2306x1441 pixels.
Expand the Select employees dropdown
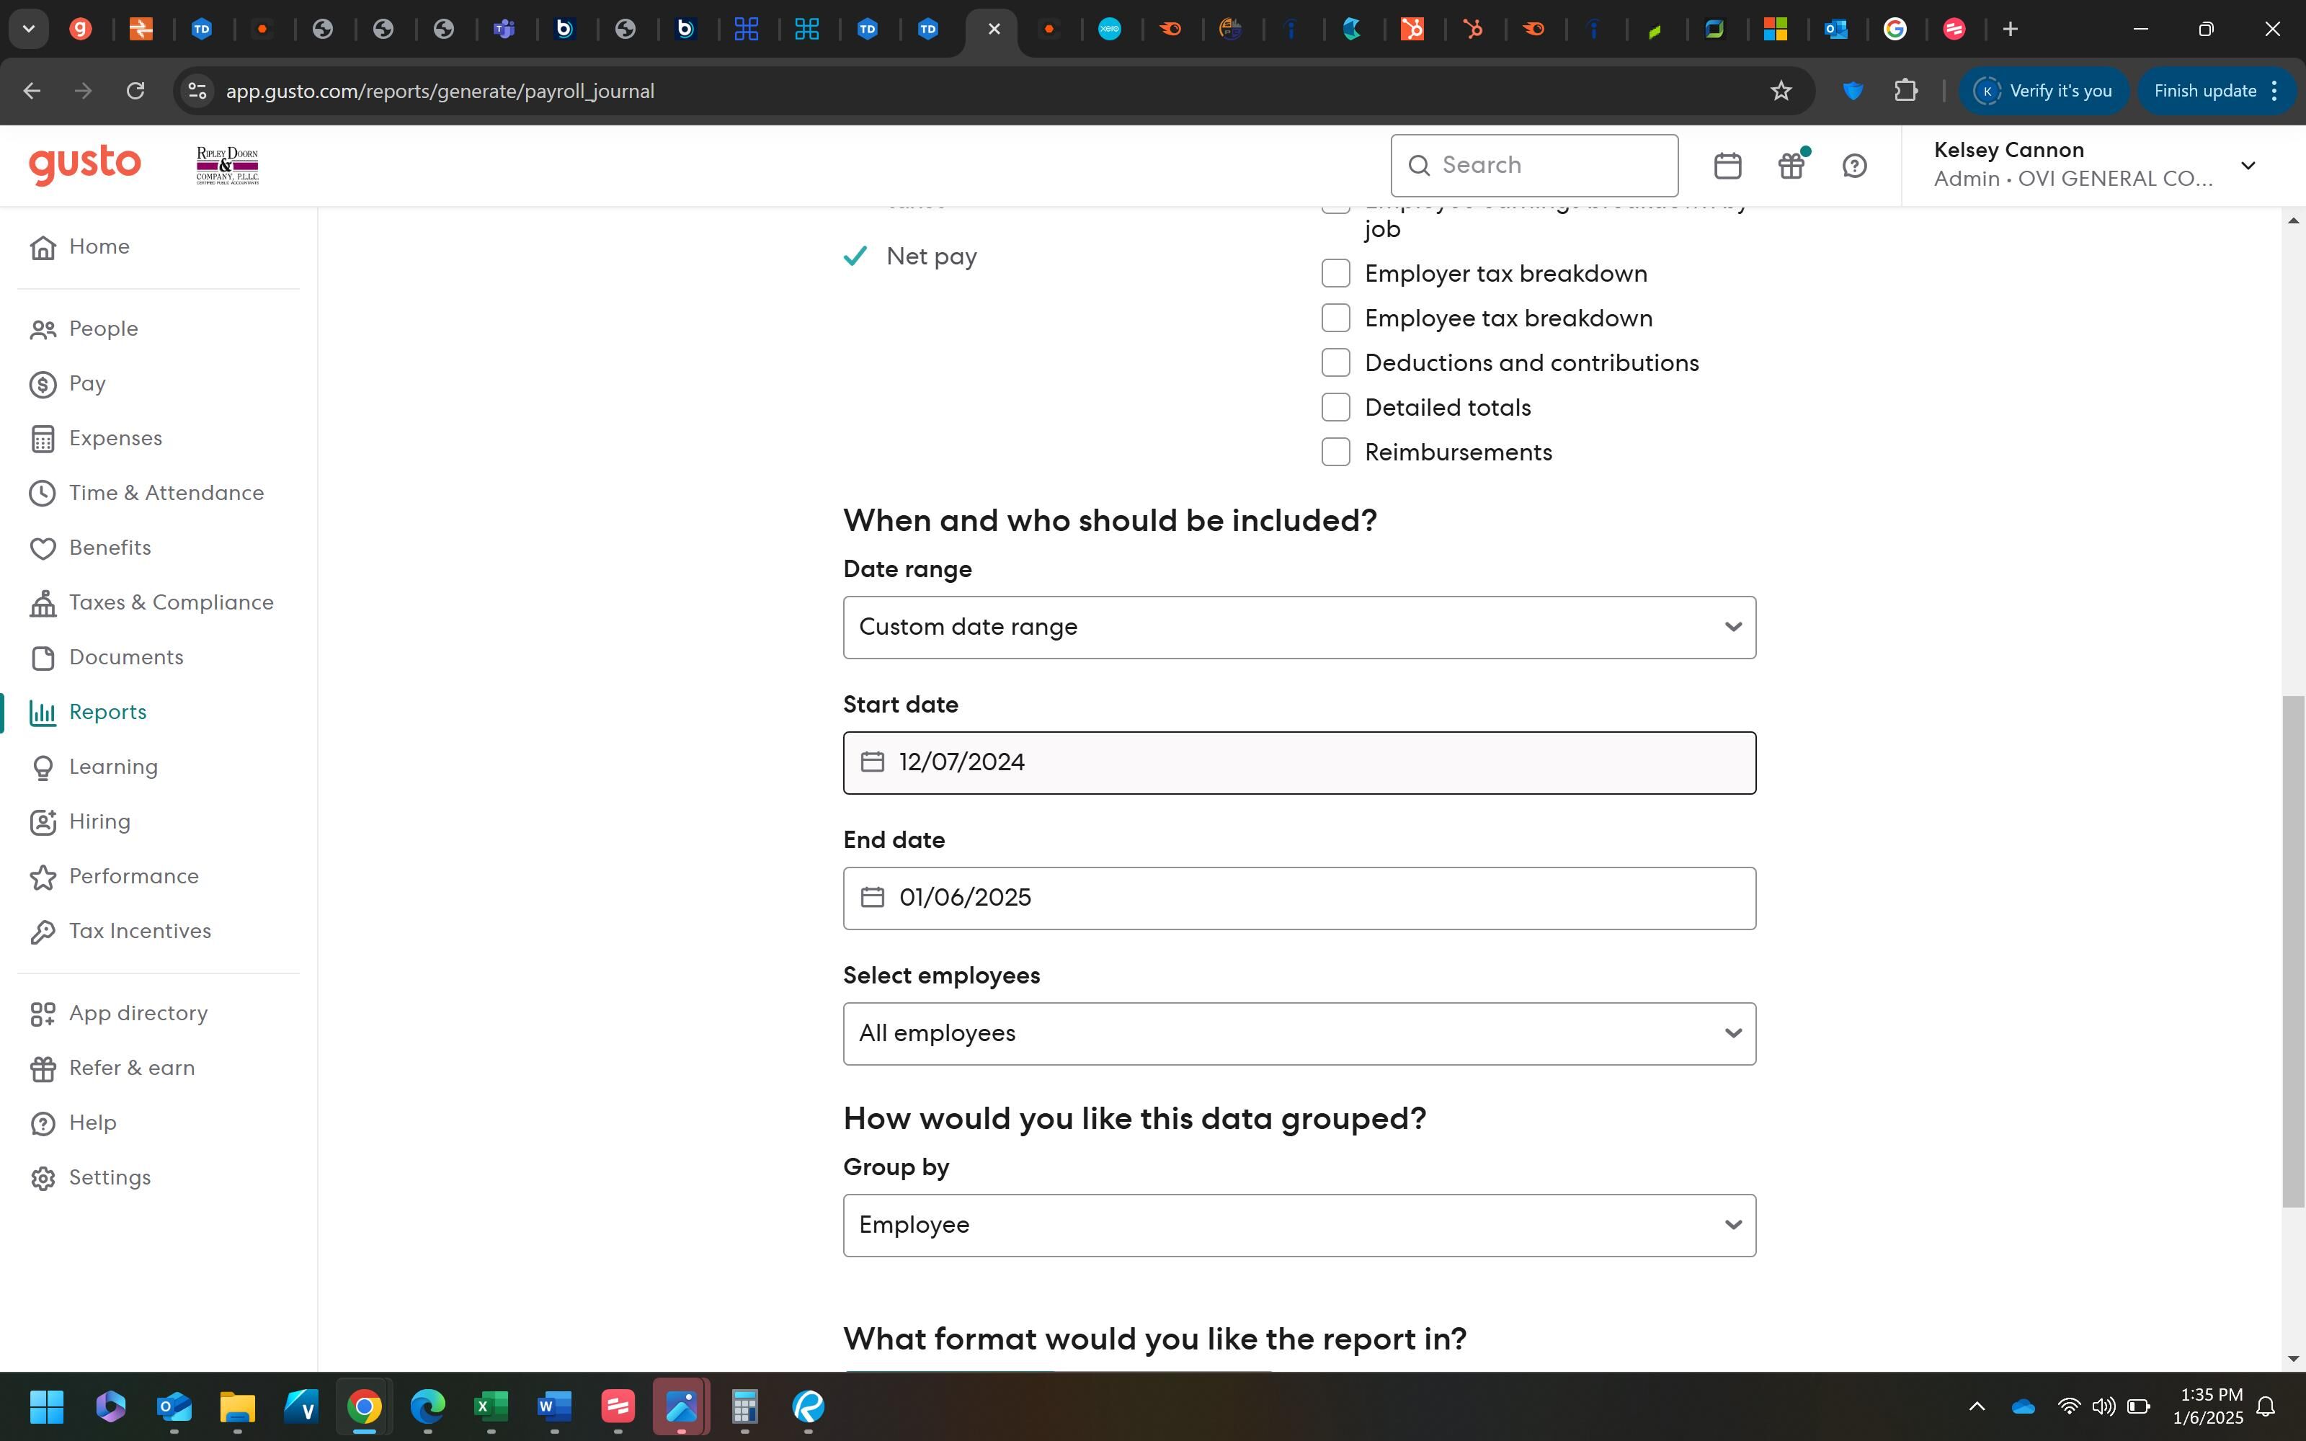coord(1299,1034)
